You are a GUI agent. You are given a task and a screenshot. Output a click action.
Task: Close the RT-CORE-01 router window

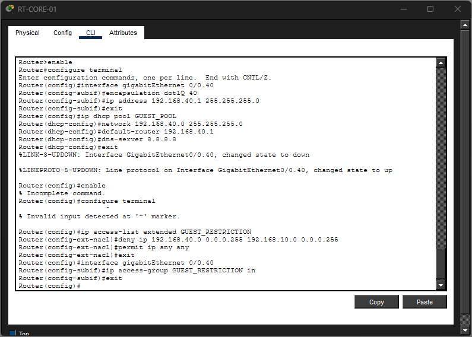pos(458,9)
